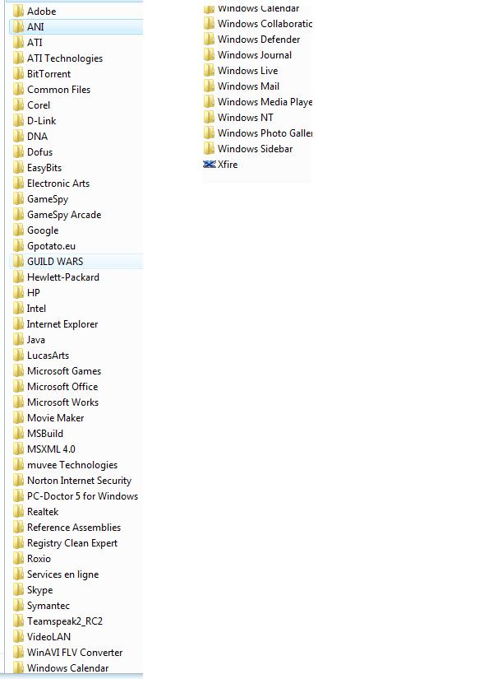This screenshot has height=679, width=493.
Task: Select the ANI folder icon
Action: click(x=18, y=27)
